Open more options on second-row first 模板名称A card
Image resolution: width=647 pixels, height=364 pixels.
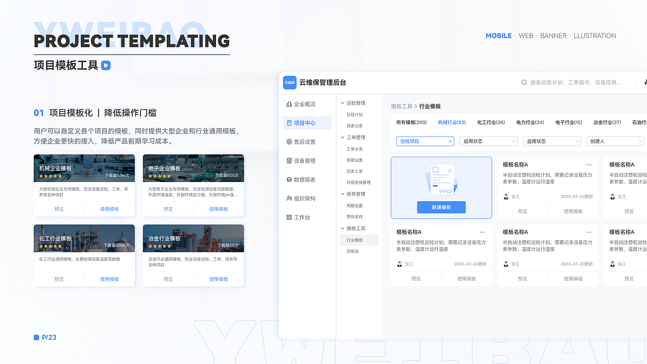tap(482, 232)
